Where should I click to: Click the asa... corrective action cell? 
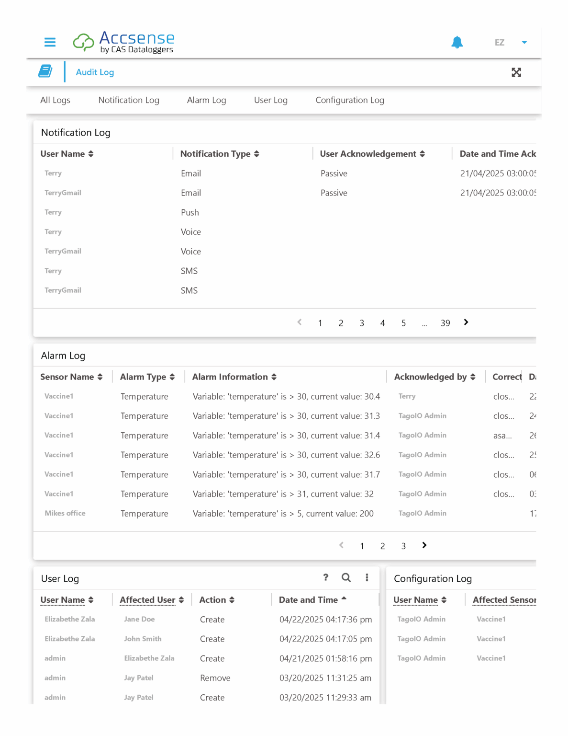click(x=502, y=436)
